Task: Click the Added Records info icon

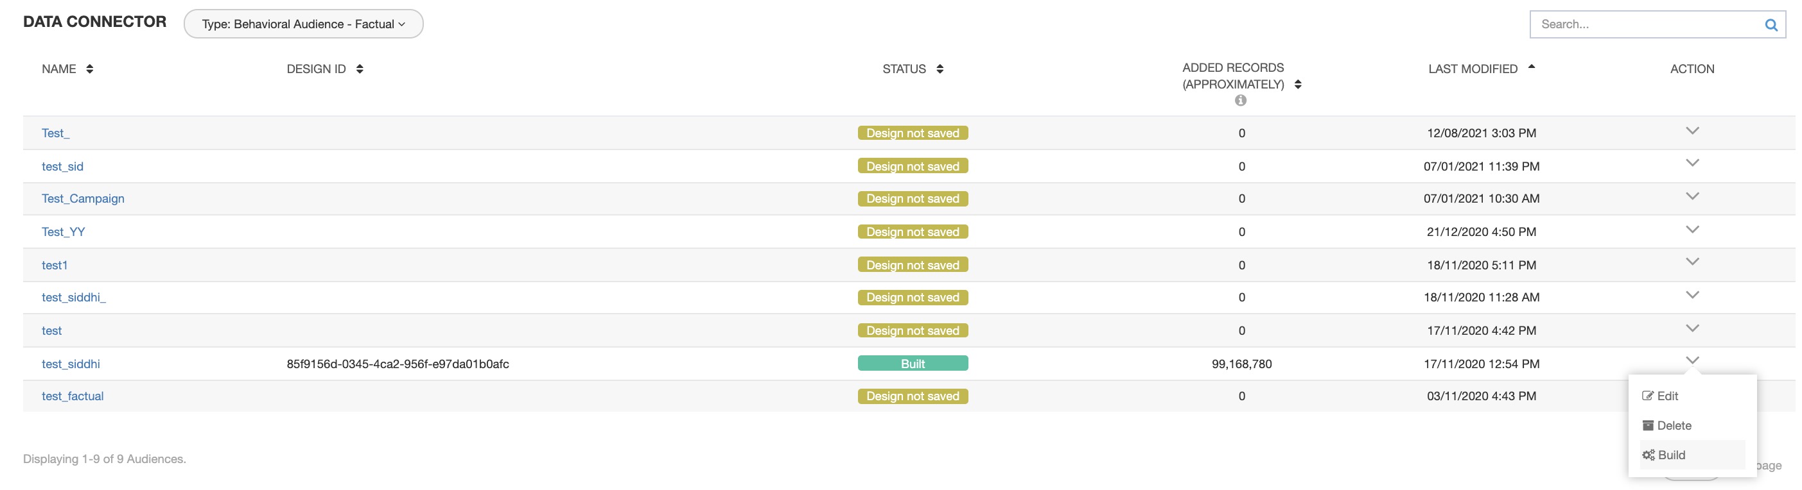Action: (1240, 101)
